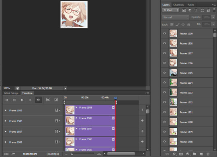
Task: Toggle layer filtering switch on
Action: click(214, 10)
